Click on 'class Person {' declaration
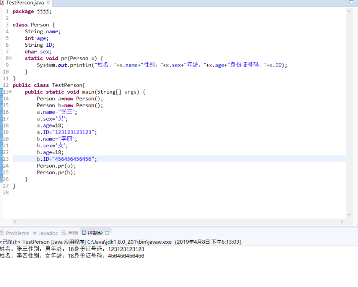This screenshot has width=358, height=287. (x=34, y=24)
